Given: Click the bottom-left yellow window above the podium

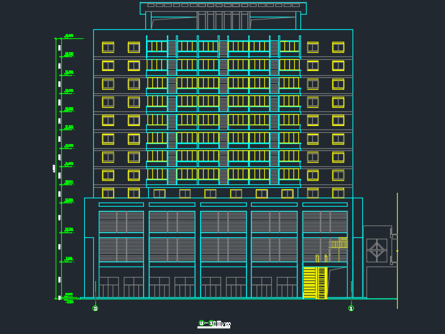Looking at the screenshot, I should pos(108,193).
